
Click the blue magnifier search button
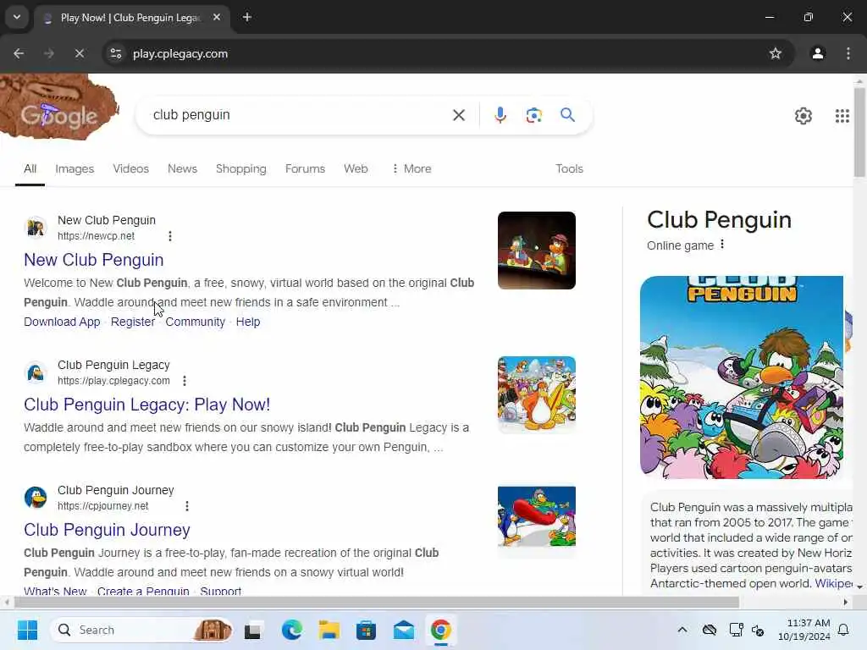coord(567,115)
